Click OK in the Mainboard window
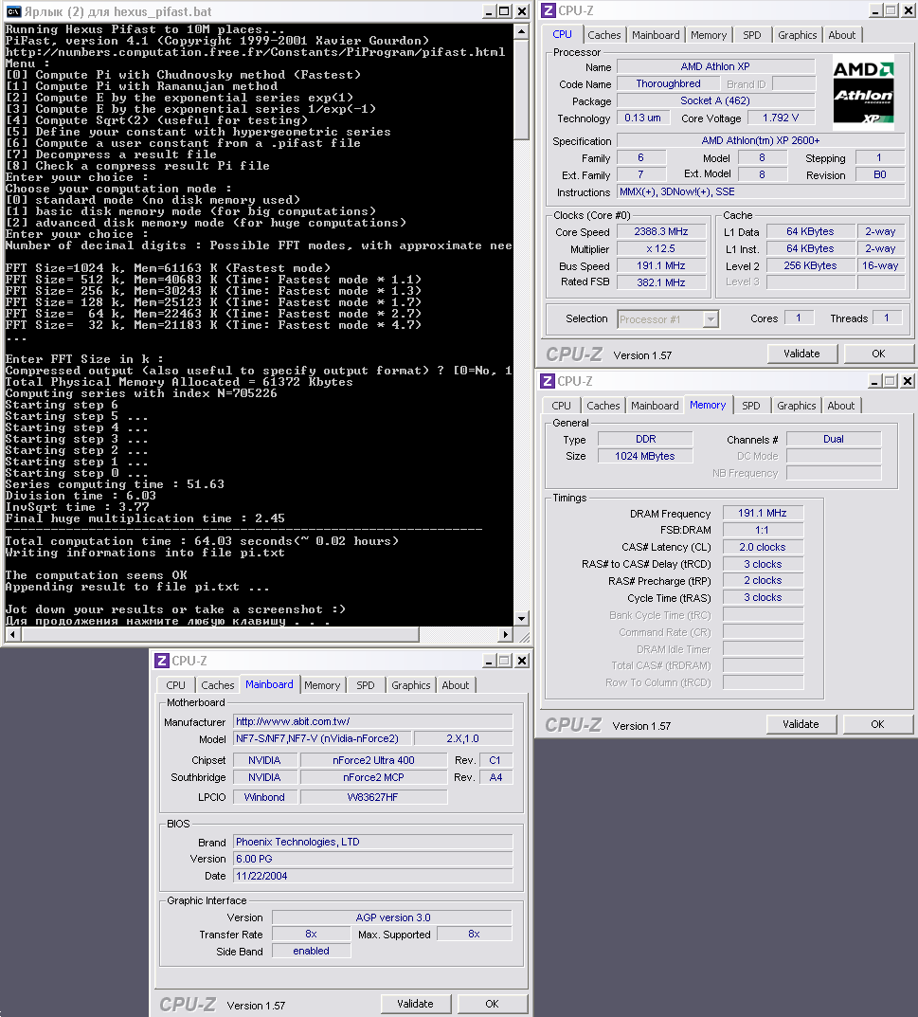 click(492, 1004)
